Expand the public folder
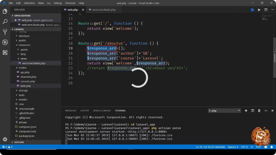 point(22,40)
